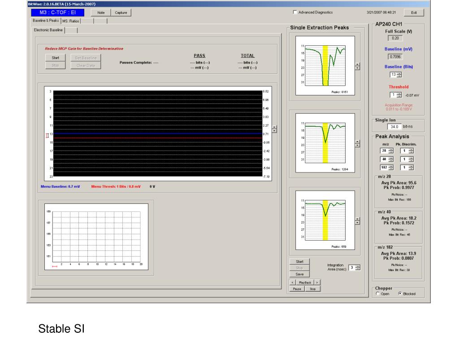This screenshot has height=344, width=459.
Task: Click the Passes Complete label
Action: [x=139, y=63]
